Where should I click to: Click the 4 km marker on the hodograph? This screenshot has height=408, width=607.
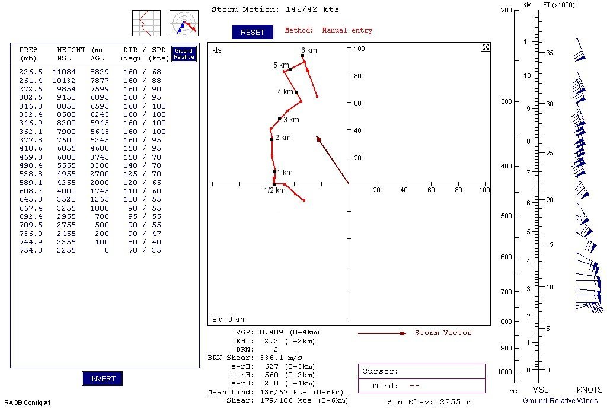click(296, 92)
